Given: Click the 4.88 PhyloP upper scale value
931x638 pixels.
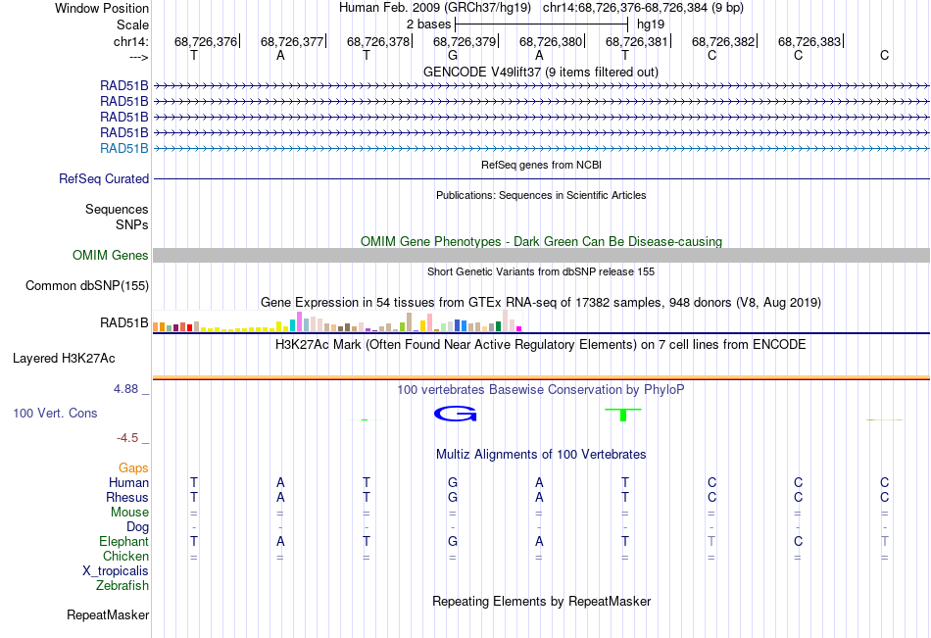Looking at the screenshot, I should tap(125, 388).
